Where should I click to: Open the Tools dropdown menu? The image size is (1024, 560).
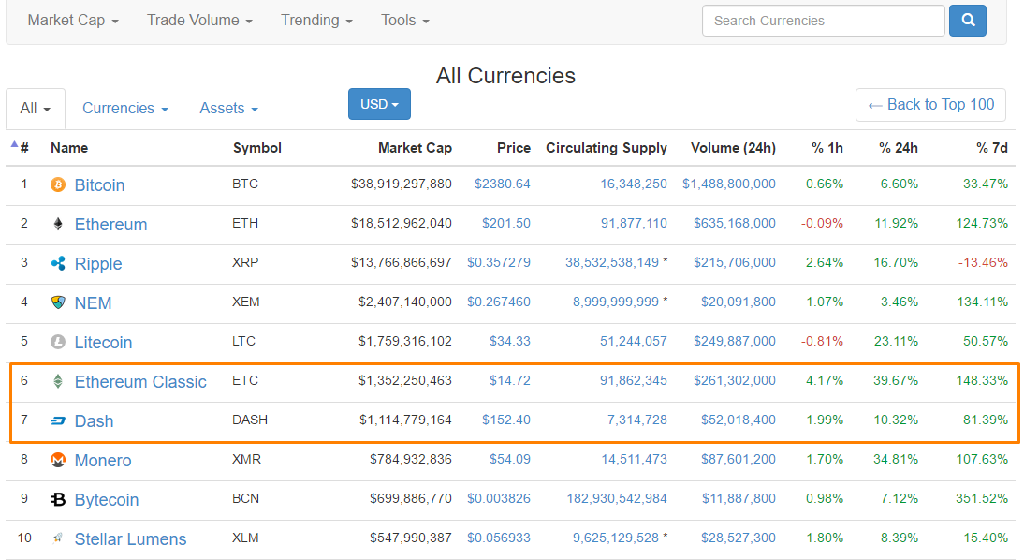pos(405,21)
